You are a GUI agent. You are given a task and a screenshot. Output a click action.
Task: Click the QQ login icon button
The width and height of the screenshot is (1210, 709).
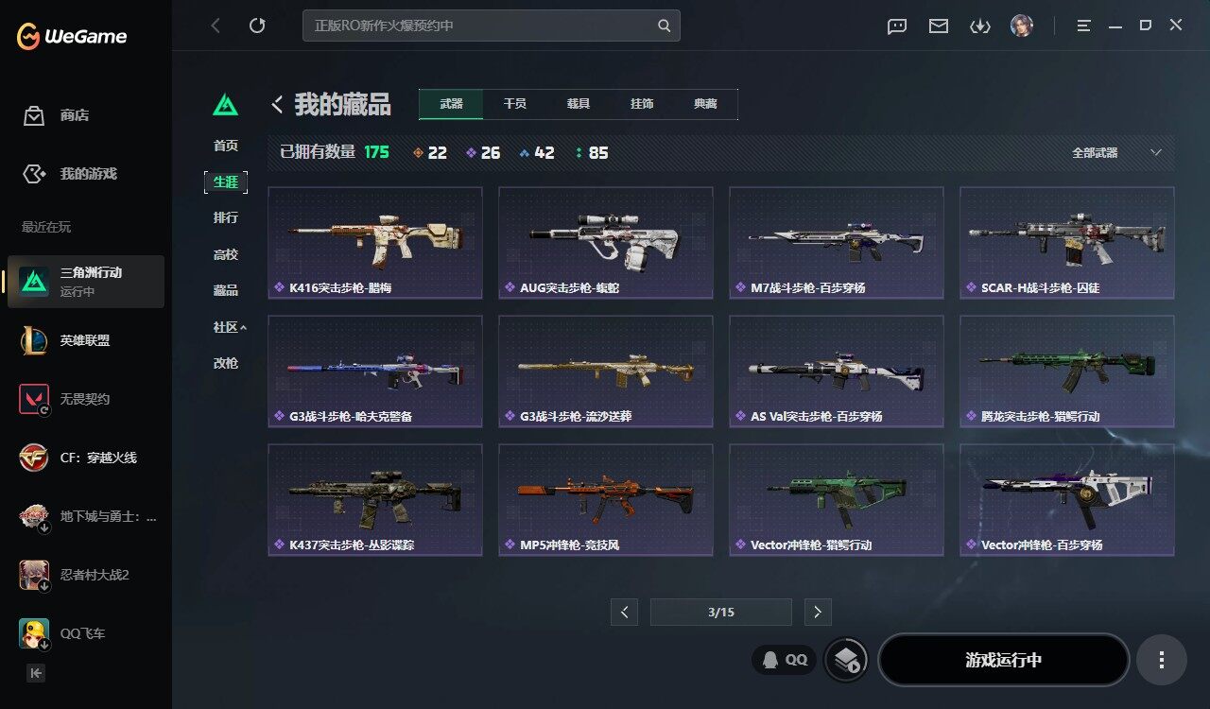785,660
